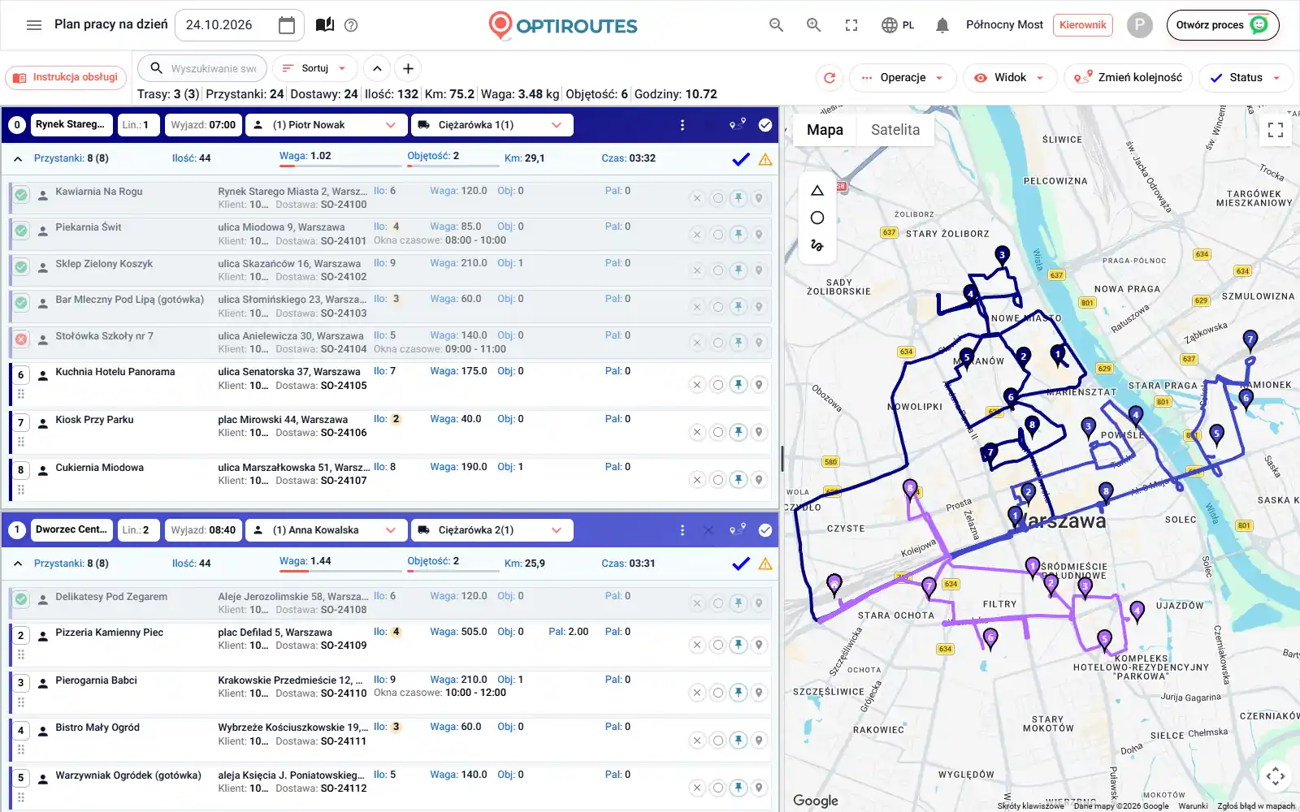
Task: Click the map book icon near date
Action: tap(325, 25)
